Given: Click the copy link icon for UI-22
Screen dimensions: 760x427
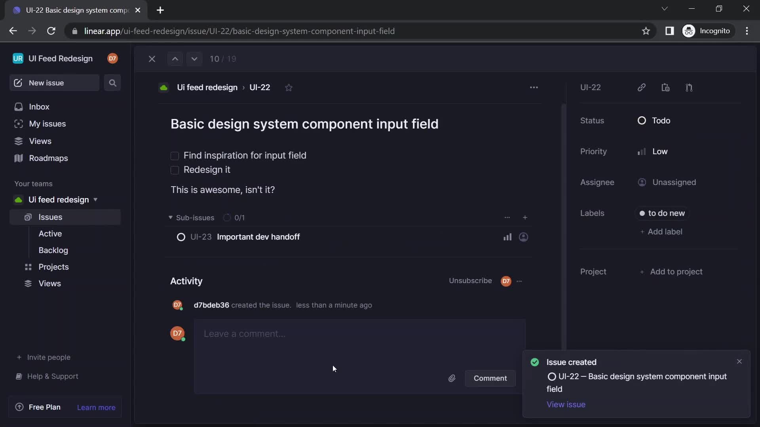Looking at the screenshot, I should coord(641,88).
